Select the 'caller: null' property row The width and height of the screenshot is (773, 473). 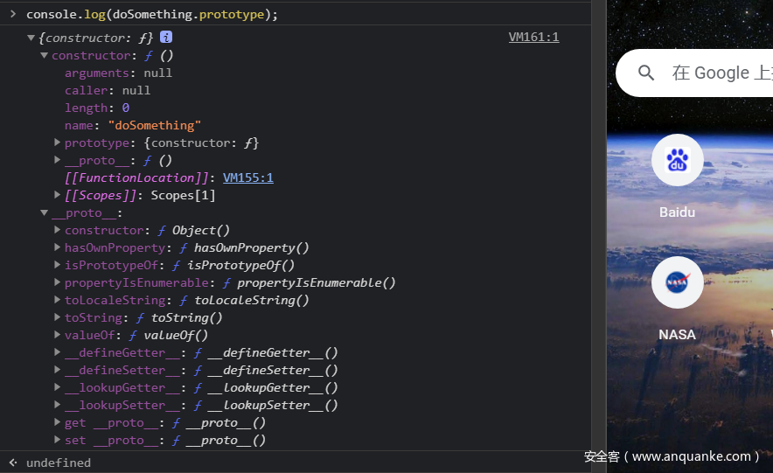coord(108,91)
